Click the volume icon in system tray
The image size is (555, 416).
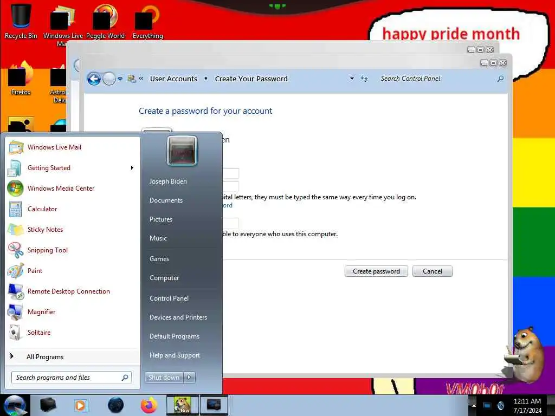[x=500, y=405]
